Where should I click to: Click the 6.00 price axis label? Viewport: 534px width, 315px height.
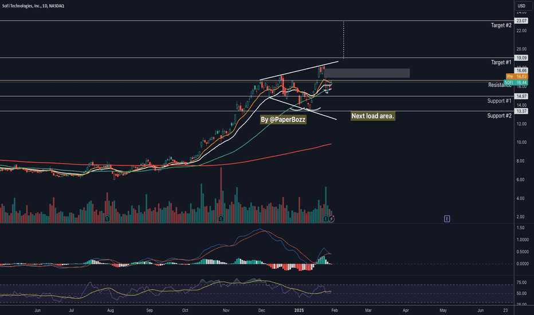click(521, 180)
